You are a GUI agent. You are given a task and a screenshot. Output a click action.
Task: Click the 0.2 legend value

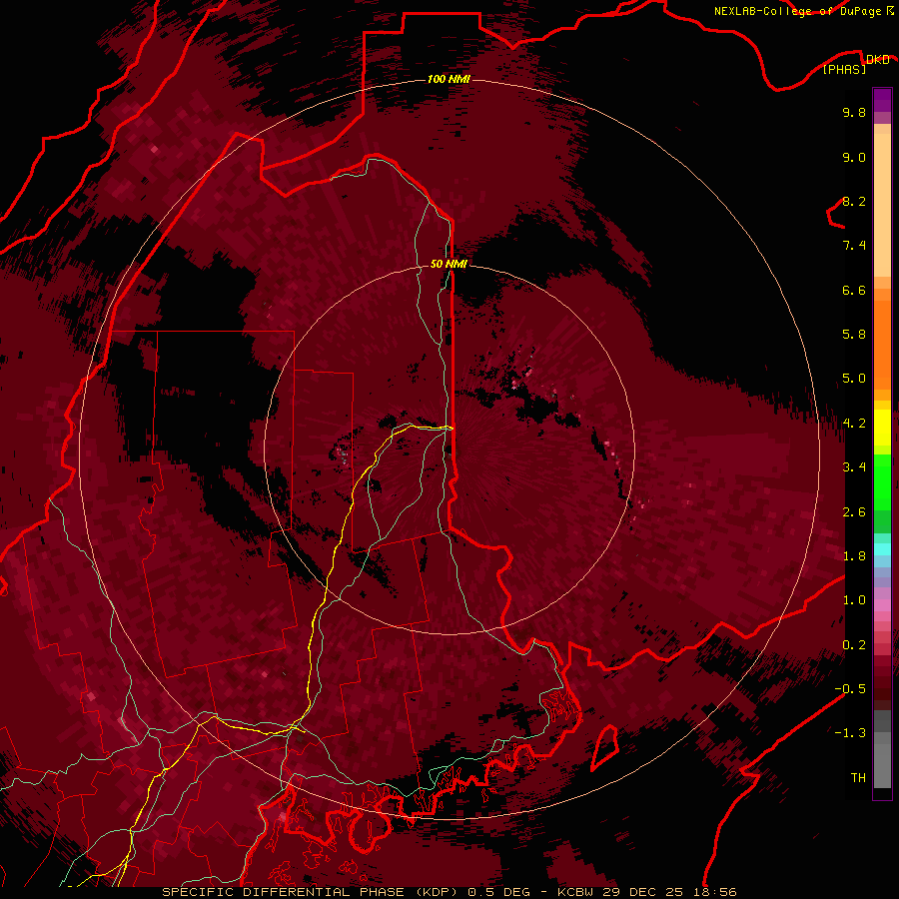[854, 645]
